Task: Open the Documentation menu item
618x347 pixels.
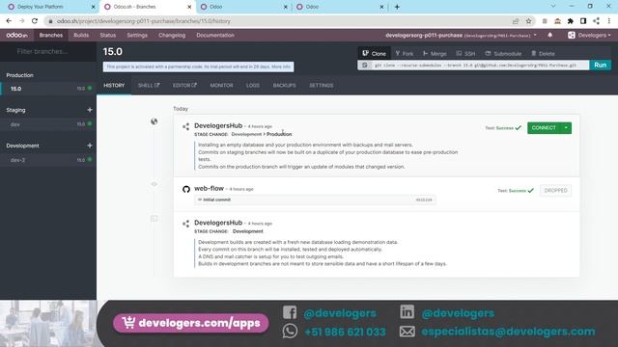Action: point(215,35)
